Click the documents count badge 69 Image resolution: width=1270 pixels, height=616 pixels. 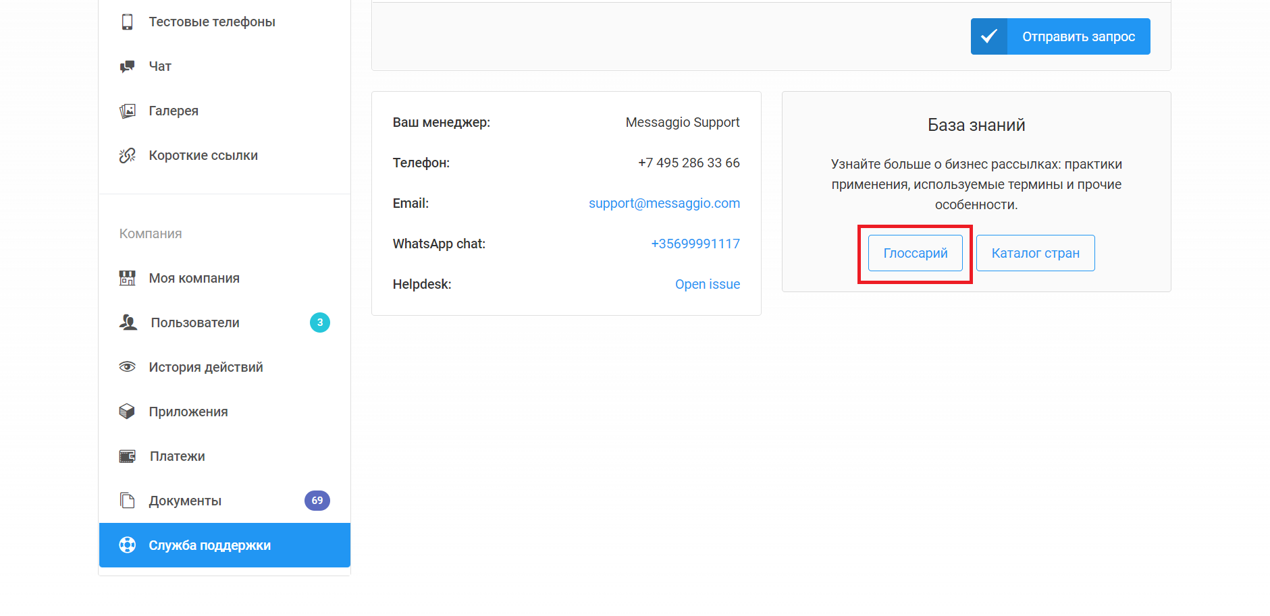(317, 501)
